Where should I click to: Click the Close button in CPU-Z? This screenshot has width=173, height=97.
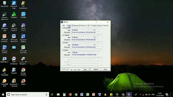pos(105,70)
